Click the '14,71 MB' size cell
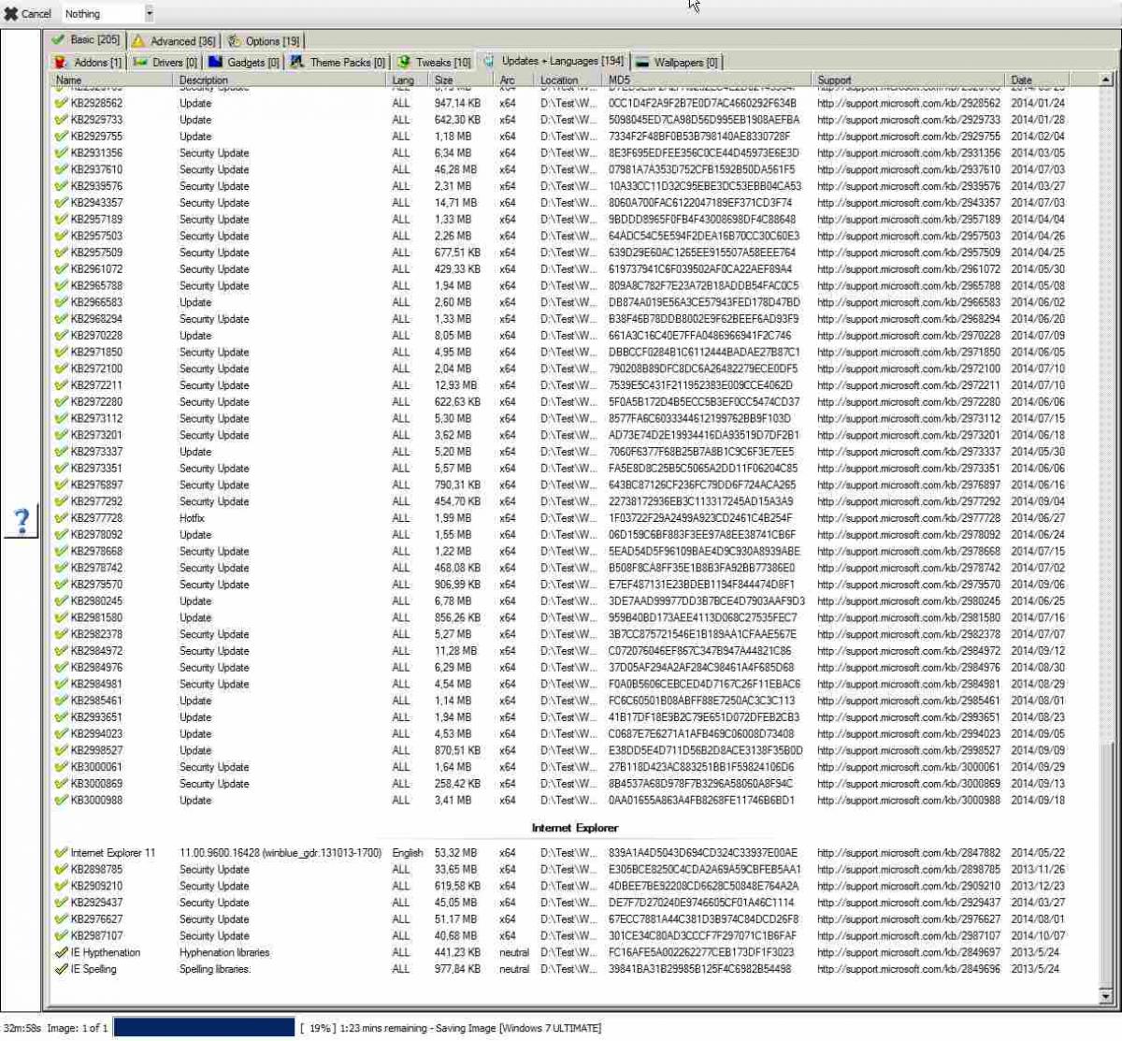The height and width of the screenshot is (1041, 1122). (x=455, y=202)
